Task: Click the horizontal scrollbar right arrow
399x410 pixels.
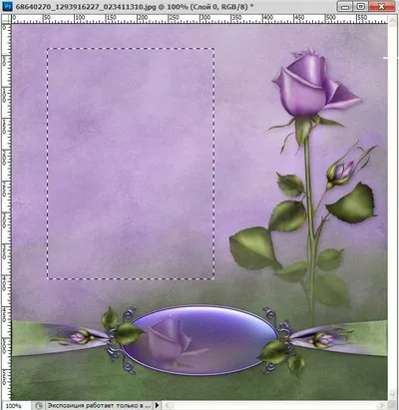Action: [x=382, y=406]
